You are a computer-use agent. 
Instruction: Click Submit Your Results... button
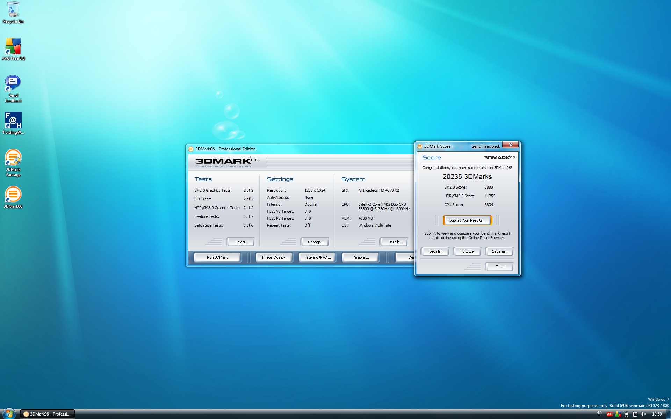click(x=467, y=220)
